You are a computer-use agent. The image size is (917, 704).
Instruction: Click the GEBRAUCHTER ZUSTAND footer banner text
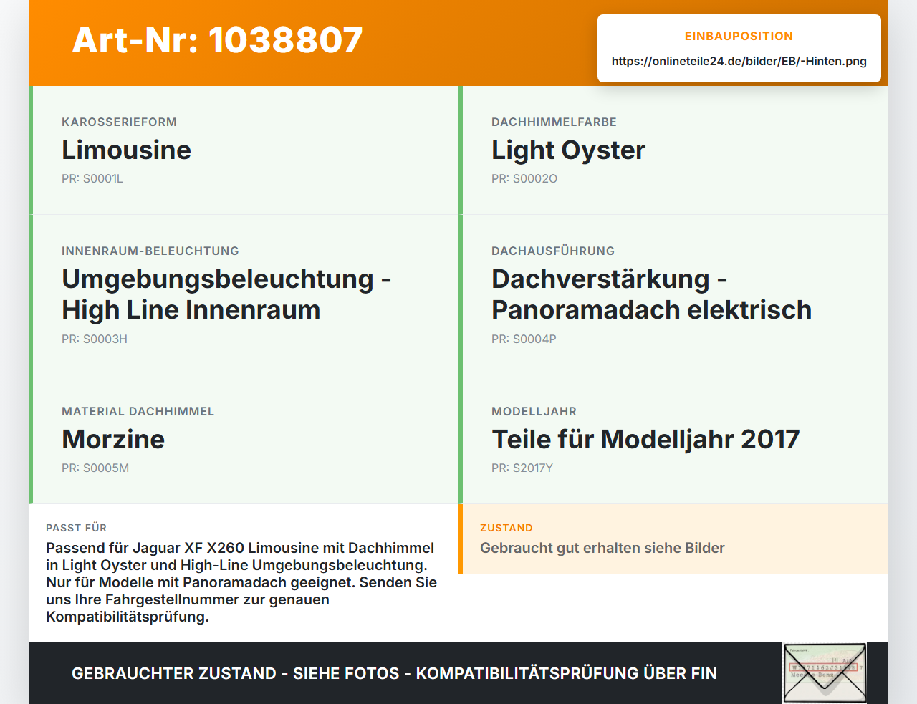coord(394,673)
